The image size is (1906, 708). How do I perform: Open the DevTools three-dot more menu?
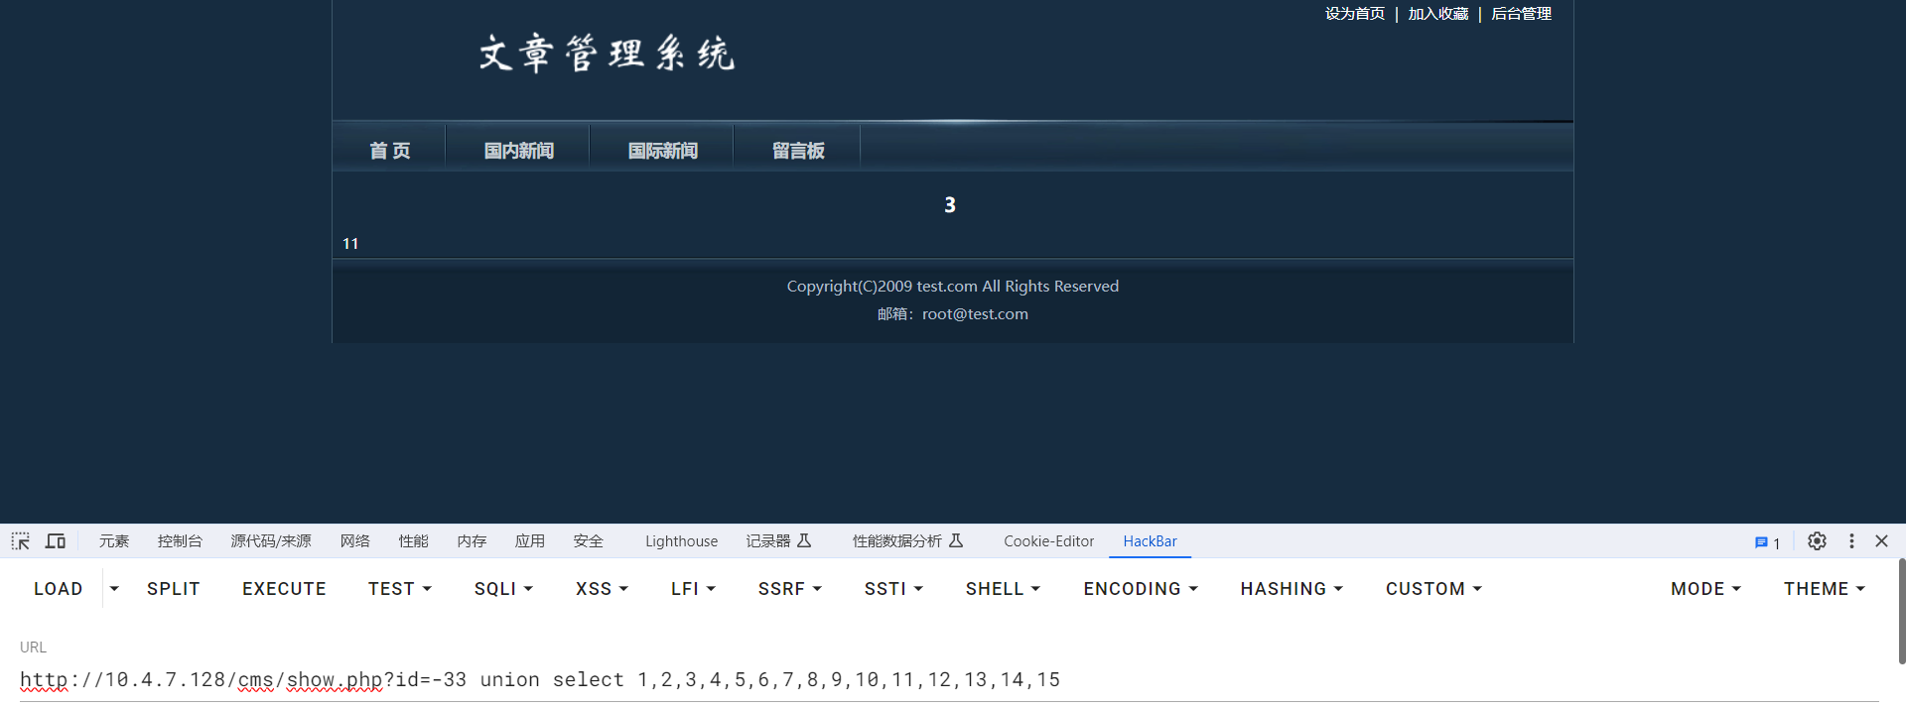click(x=1851, y=541)
